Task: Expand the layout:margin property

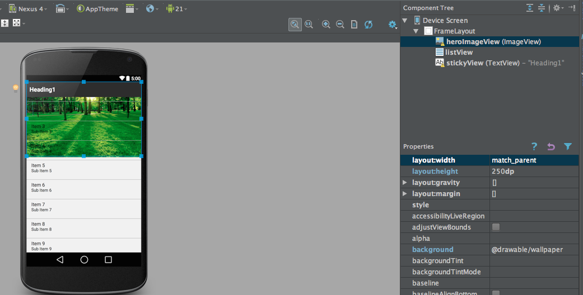Action: 405,194
